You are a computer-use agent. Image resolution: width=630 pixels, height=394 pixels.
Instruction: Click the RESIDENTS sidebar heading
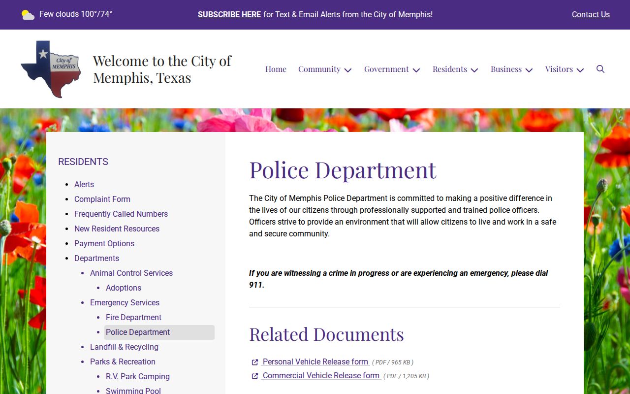coord(83,162)
